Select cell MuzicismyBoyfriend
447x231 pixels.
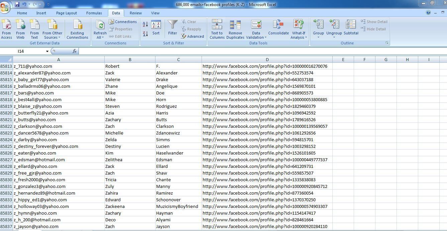point(178,206)
